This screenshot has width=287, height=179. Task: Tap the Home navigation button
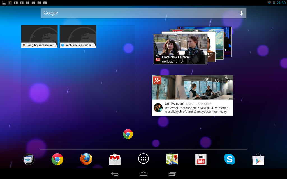coord(143,173)
